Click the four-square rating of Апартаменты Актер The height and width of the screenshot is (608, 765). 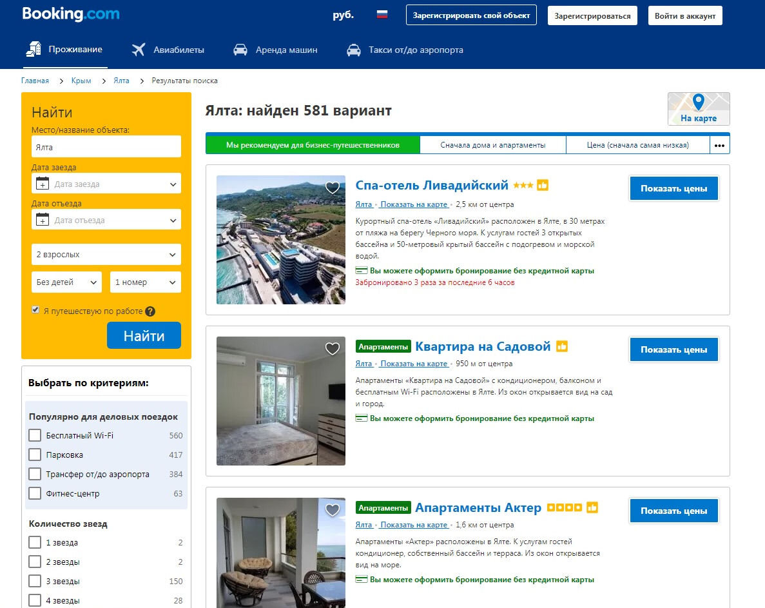[565, 507]
